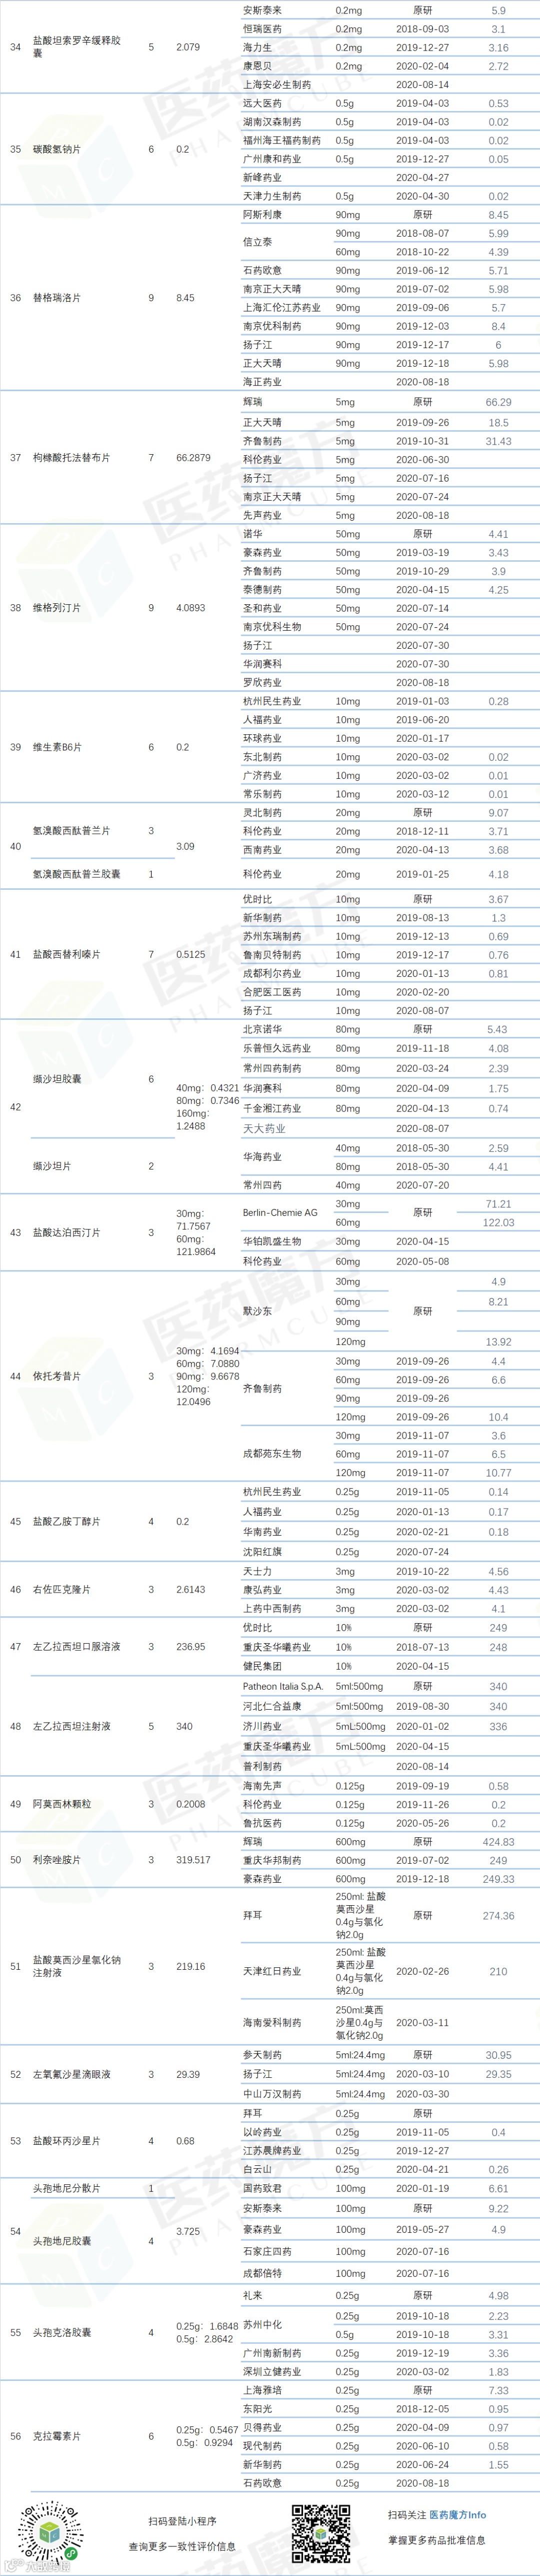Select drug name 左乙拉西坦口服溶液

pyautogui.click(x=77, y=1646)
